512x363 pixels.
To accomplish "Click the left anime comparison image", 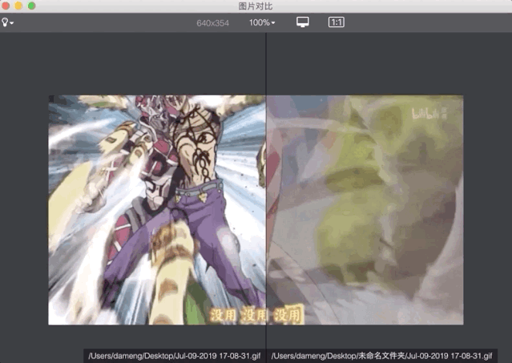I will [x=157, y=210].
